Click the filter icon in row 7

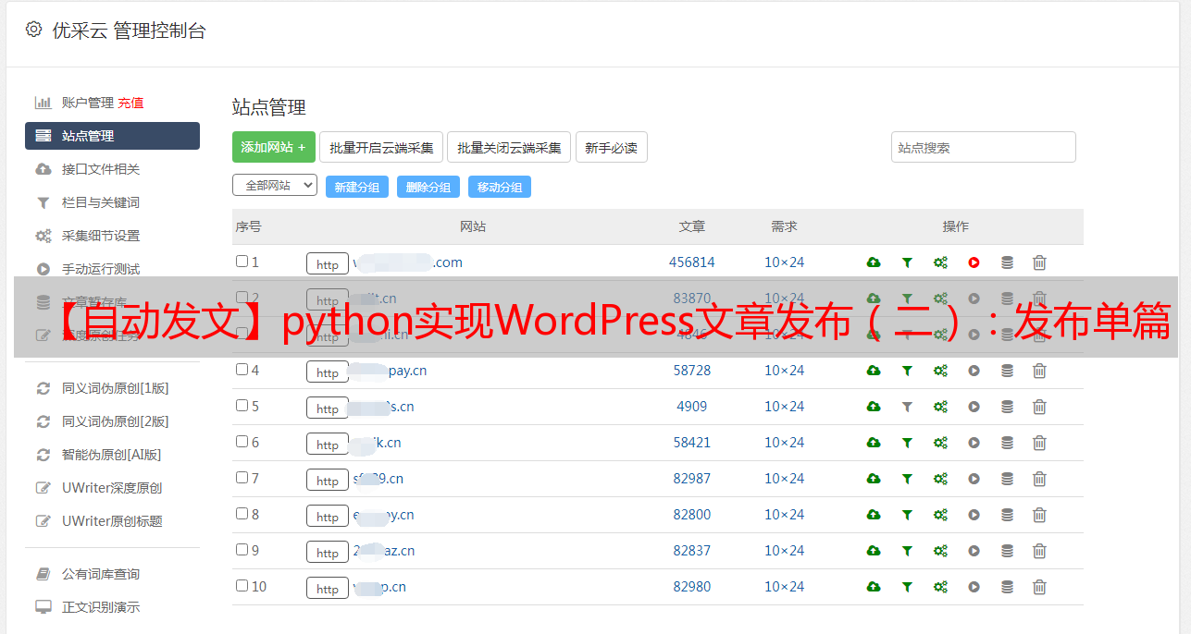click(x=907, y=479)
